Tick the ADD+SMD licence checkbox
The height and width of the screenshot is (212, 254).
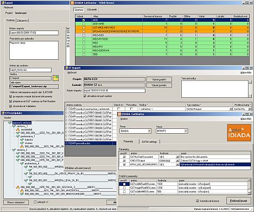tap(84, 24)
